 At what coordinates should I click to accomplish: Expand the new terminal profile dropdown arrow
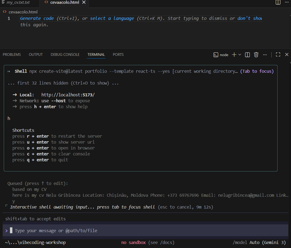(x=240, y=55)
